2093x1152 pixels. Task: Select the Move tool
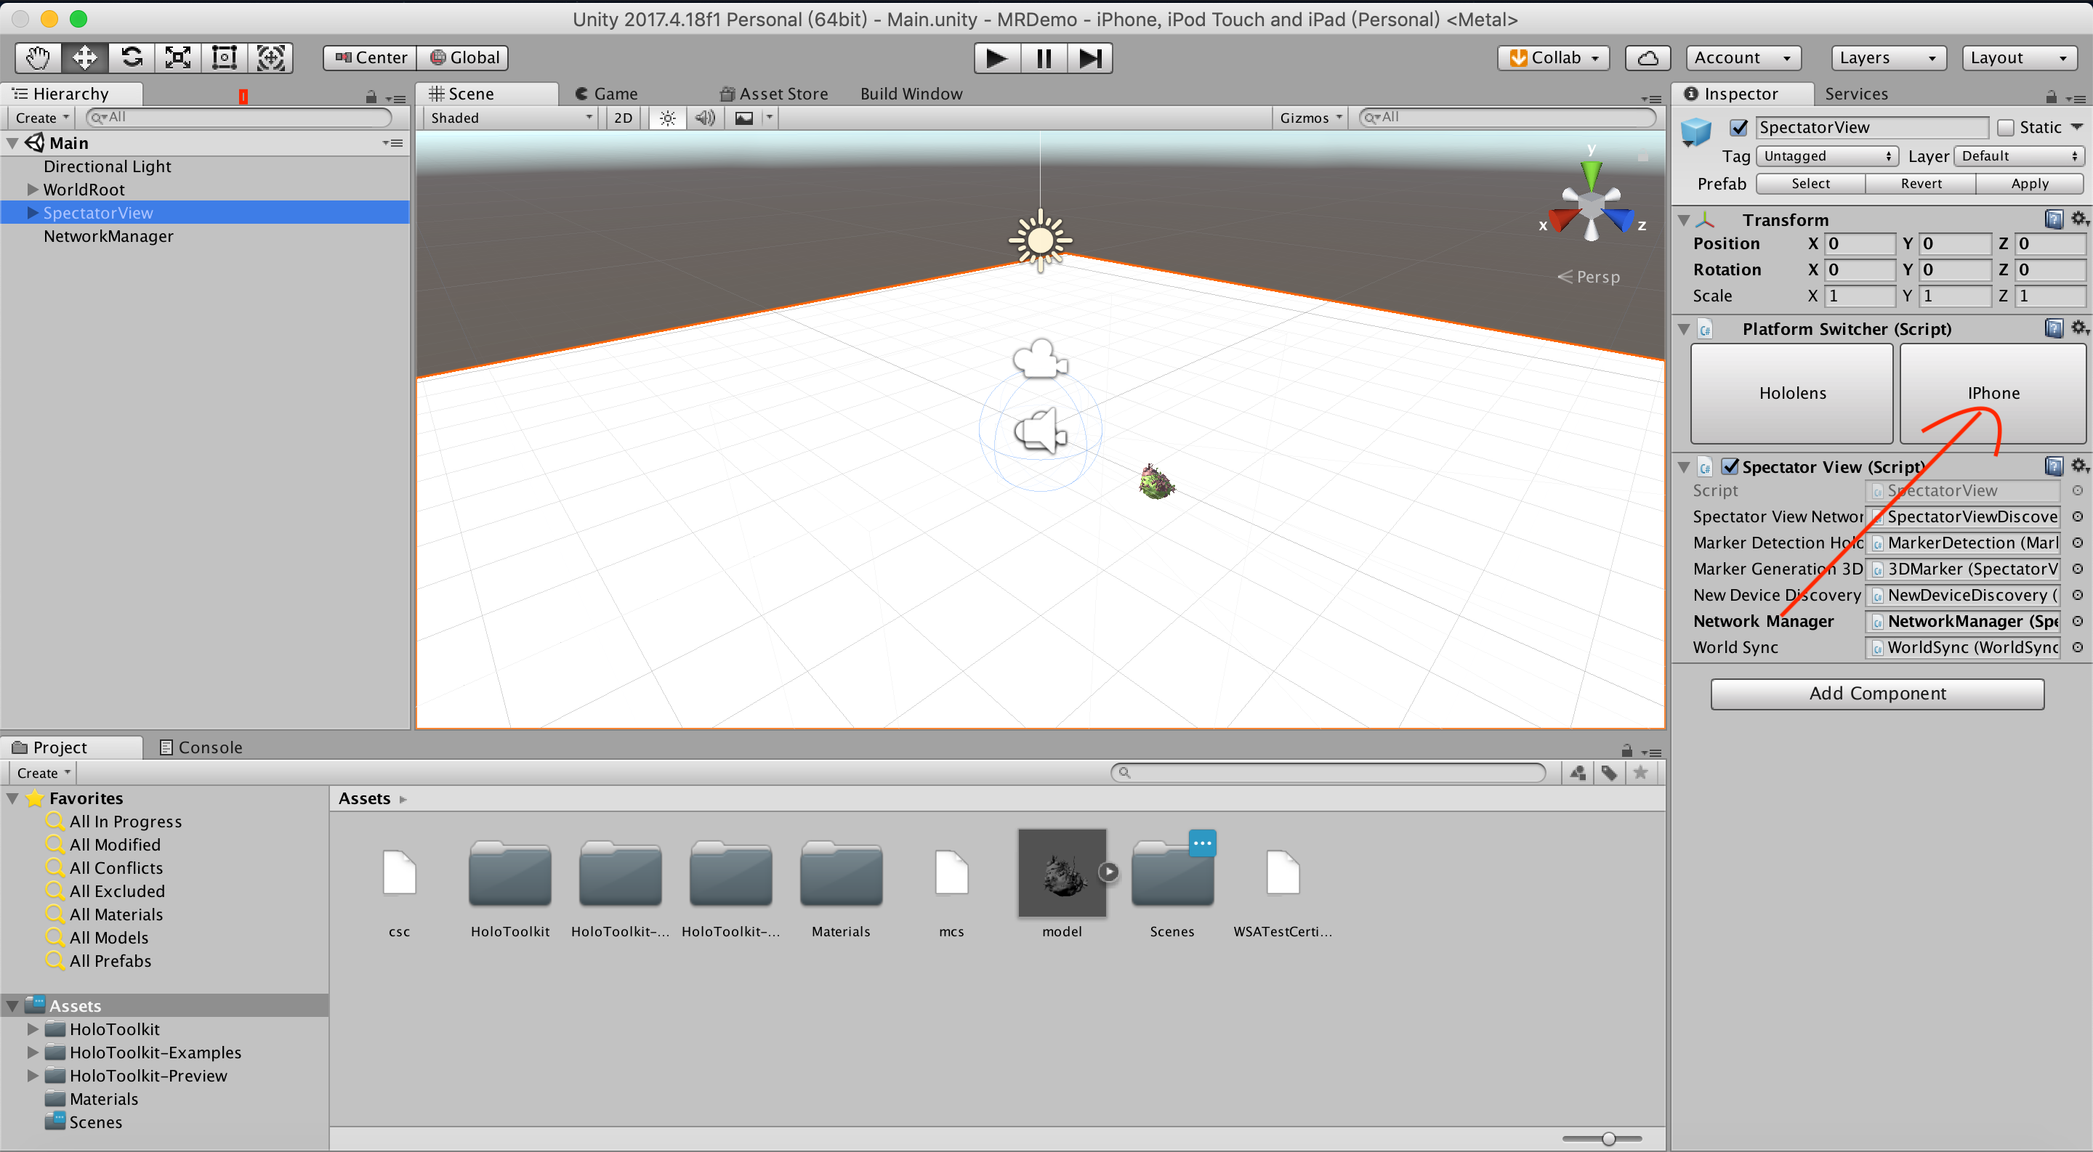(84, 57)
